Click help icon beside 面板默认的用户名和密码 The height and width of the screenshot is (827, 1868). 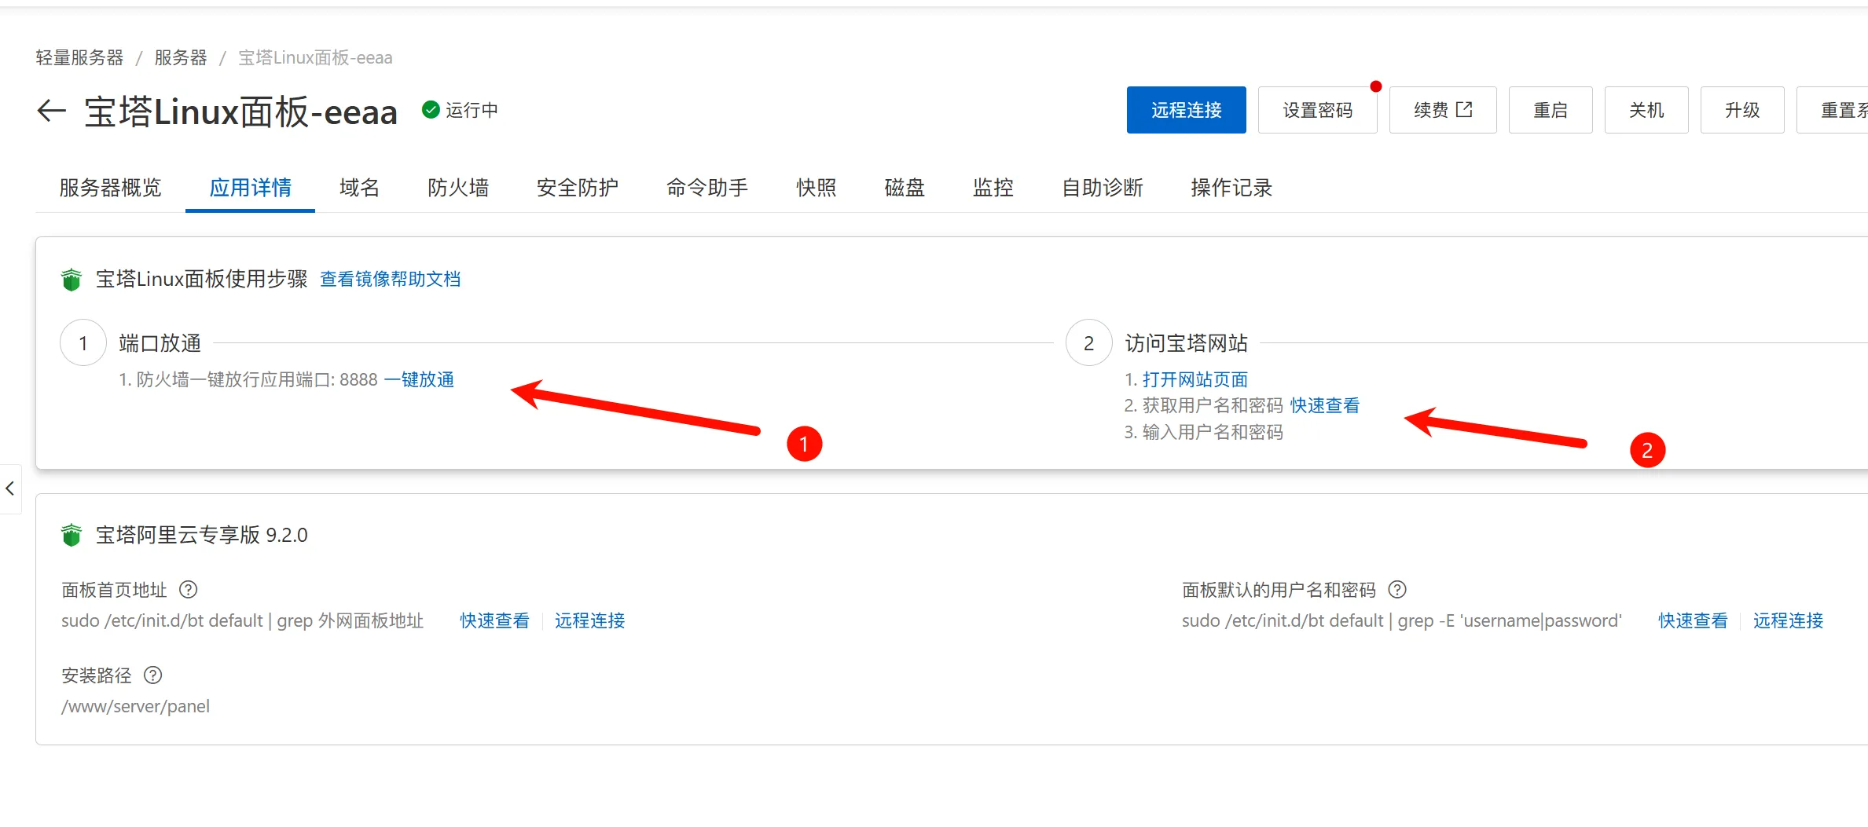pos(1397,589)
